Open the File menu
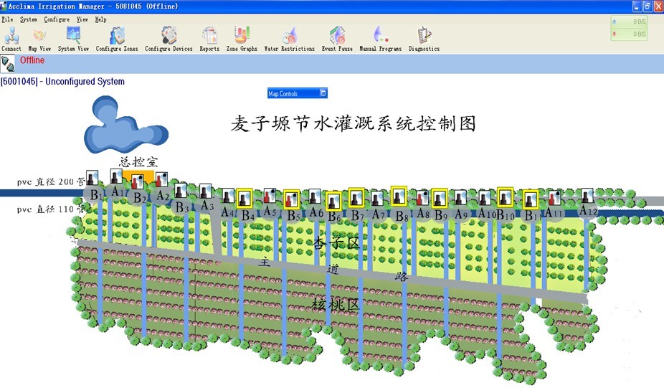Viewport: 664px width, 388px height. pyautogui.click(x=7, y=19)
